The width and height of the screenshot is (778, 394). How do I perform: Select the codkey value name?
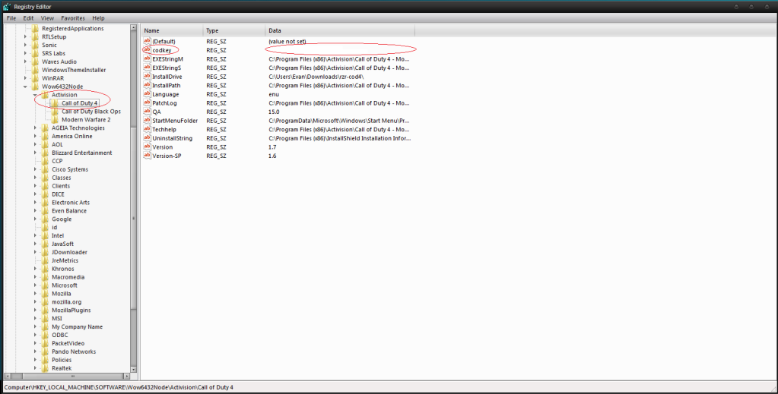point(162,50)
